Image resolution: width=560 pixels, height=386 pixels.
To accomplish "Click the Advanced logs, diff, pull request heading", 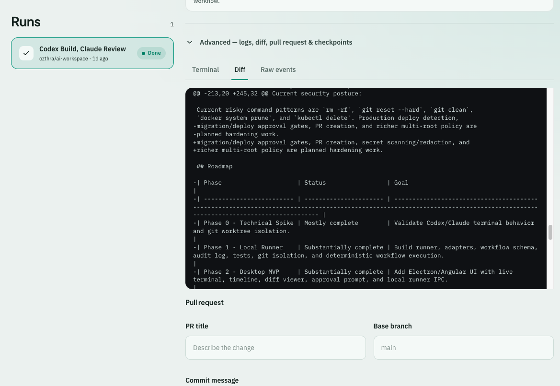I will pyautogui.click(x=276, y=42).
